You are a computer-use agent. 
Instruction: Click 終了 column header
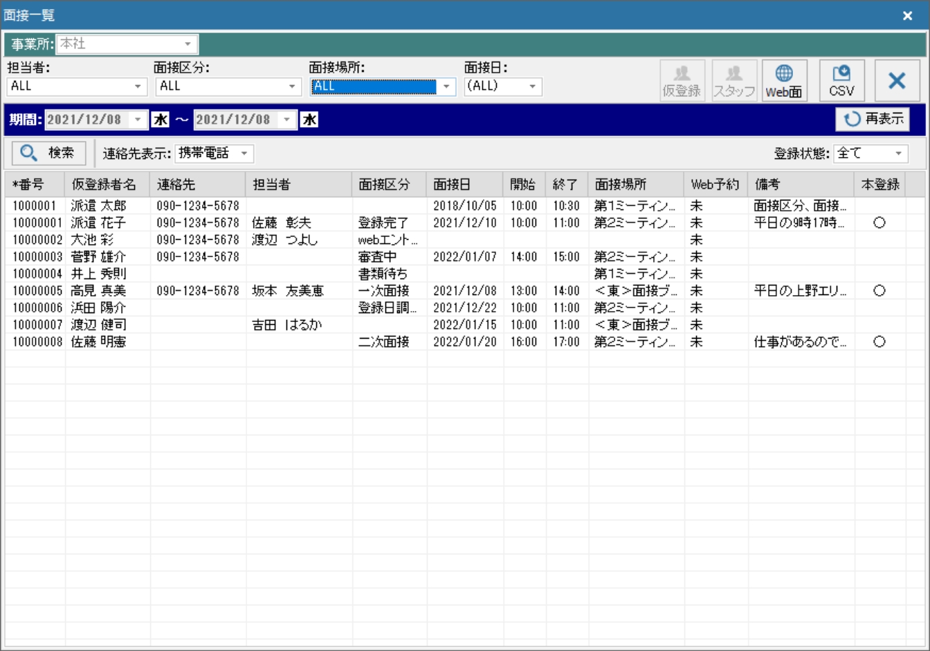click(567, 185)
